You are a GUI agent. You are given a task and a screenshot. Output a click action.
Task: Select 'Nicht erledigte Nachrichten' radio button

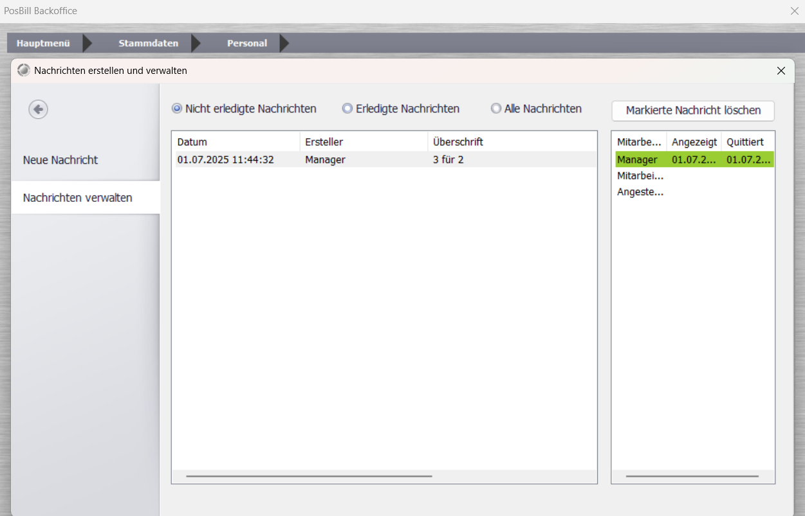pyautogui.click(x=177, y=109)
